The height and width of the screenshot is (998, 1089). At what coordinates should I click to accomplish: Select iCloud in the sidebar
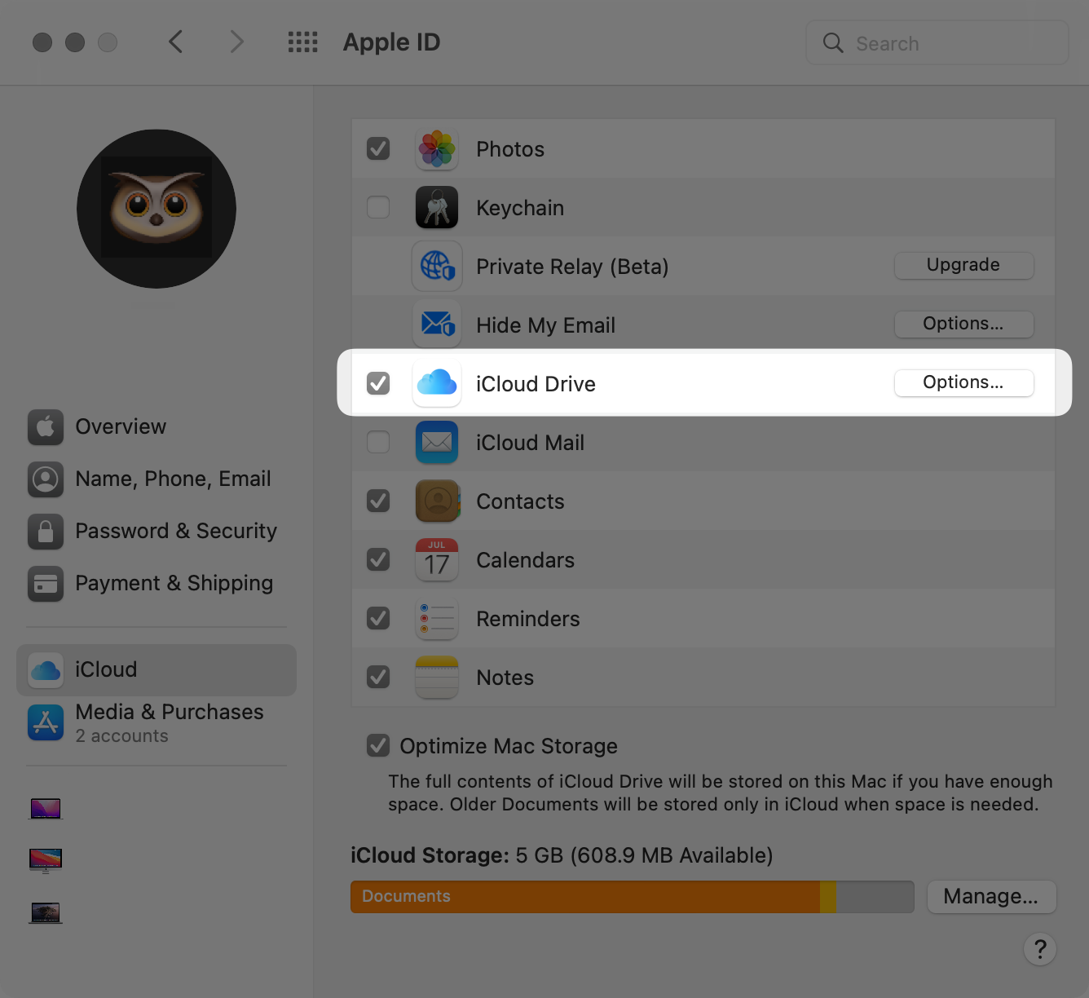coord(157,670)
